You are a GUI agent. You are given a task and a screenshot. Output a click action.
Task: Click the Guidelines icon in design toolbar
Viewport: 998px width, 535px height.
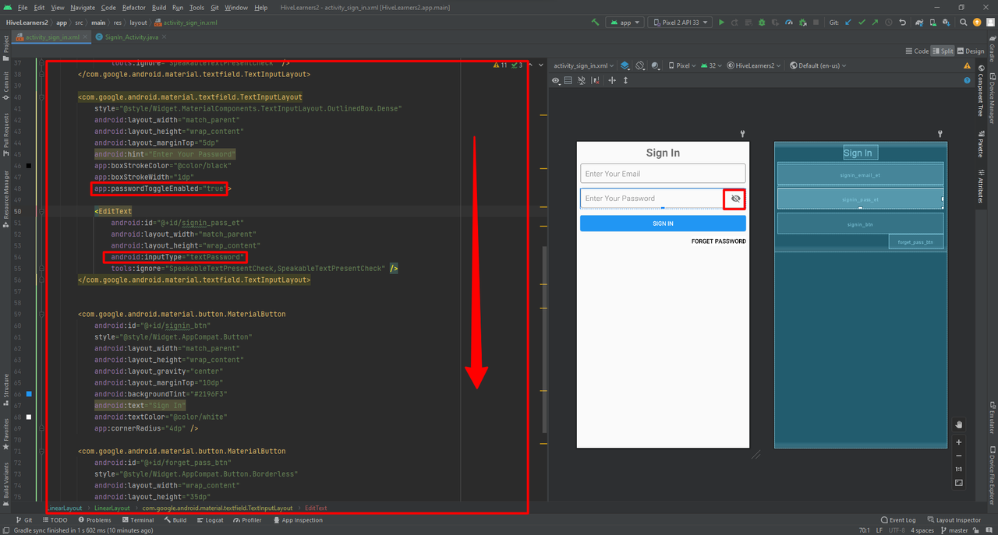point(612,80)
